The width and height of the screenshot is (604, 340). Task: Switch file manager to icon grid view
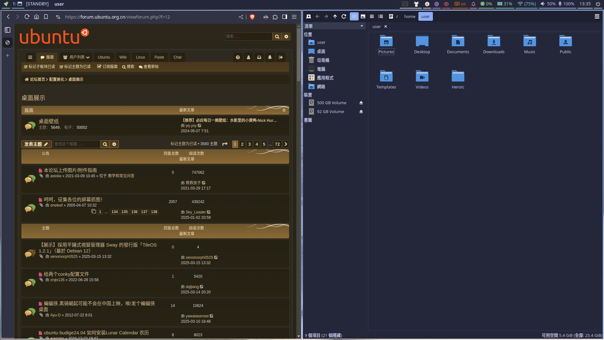354,16
